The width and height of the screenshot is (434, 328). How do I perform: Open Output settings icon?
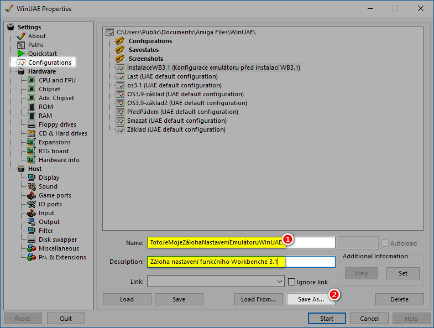32,222
